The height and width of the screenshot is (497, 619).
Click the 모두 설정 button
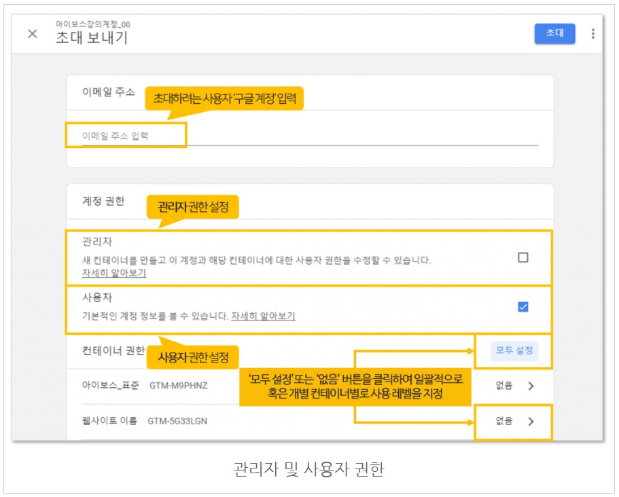[514, 350]
